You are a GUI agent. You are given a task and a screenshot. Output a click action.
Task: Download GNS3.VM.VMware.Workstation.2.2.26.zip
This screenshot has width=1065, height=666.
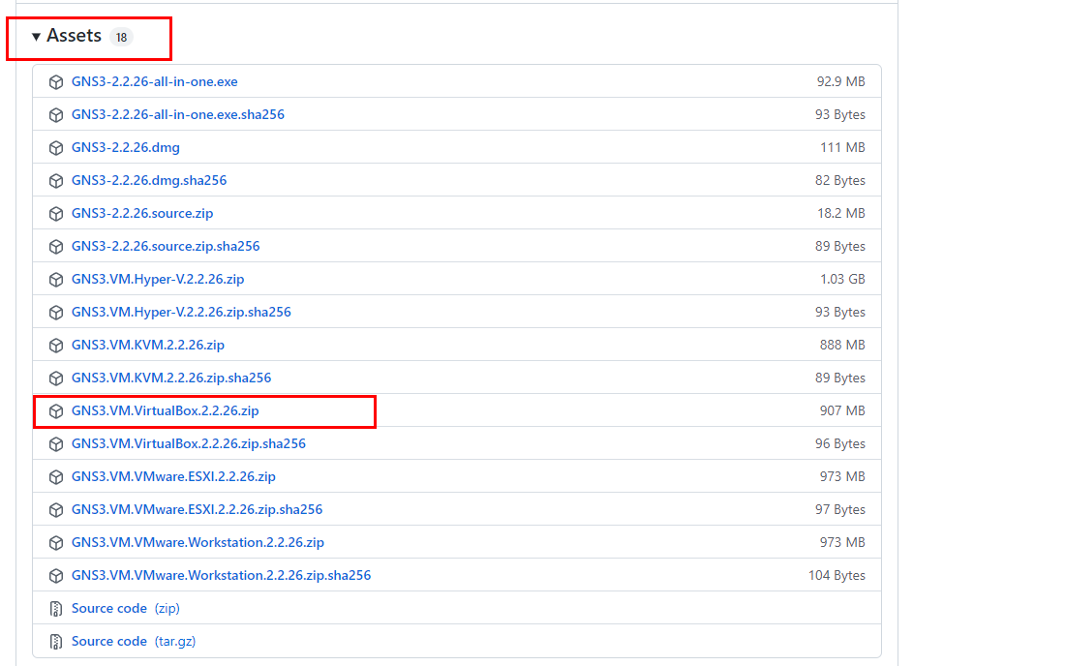tap(198, 542)
